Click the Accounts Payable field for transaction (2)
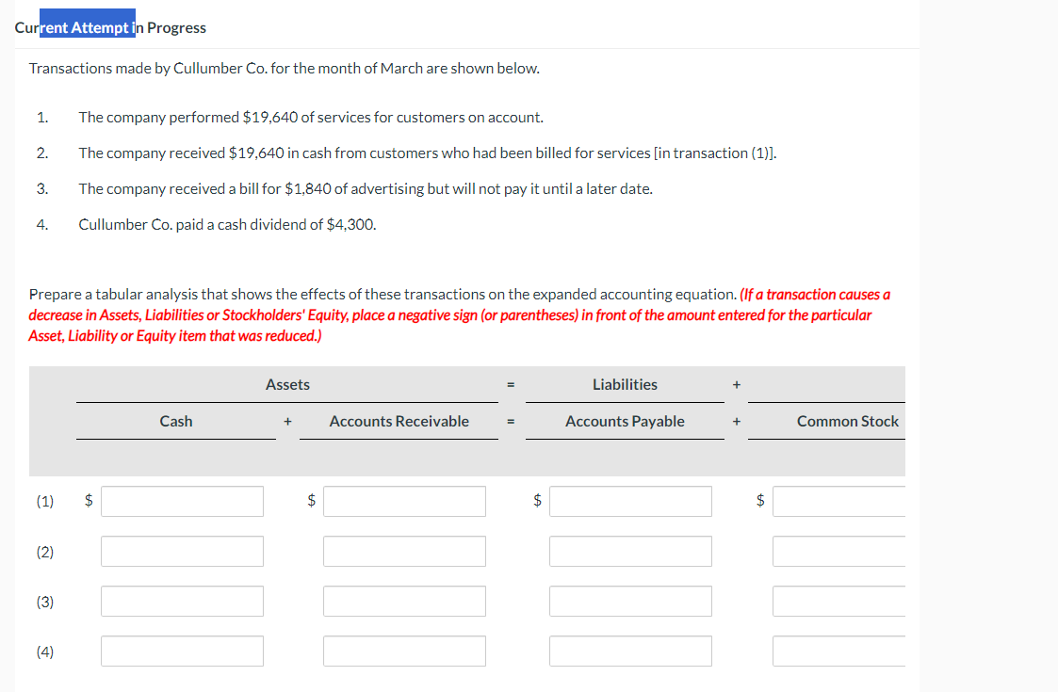1058x692 pixels. click(629, 551)
